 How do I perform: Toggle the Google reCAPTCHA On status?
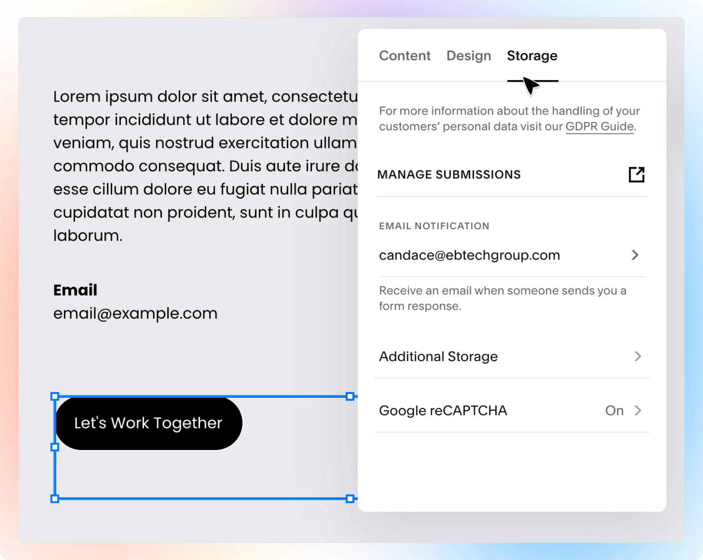point(614,410)
